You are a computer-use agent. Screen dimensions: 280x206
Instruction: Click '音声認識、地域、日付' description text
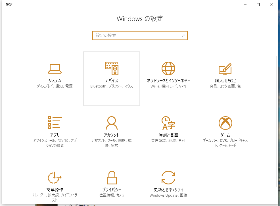point(168,141)
